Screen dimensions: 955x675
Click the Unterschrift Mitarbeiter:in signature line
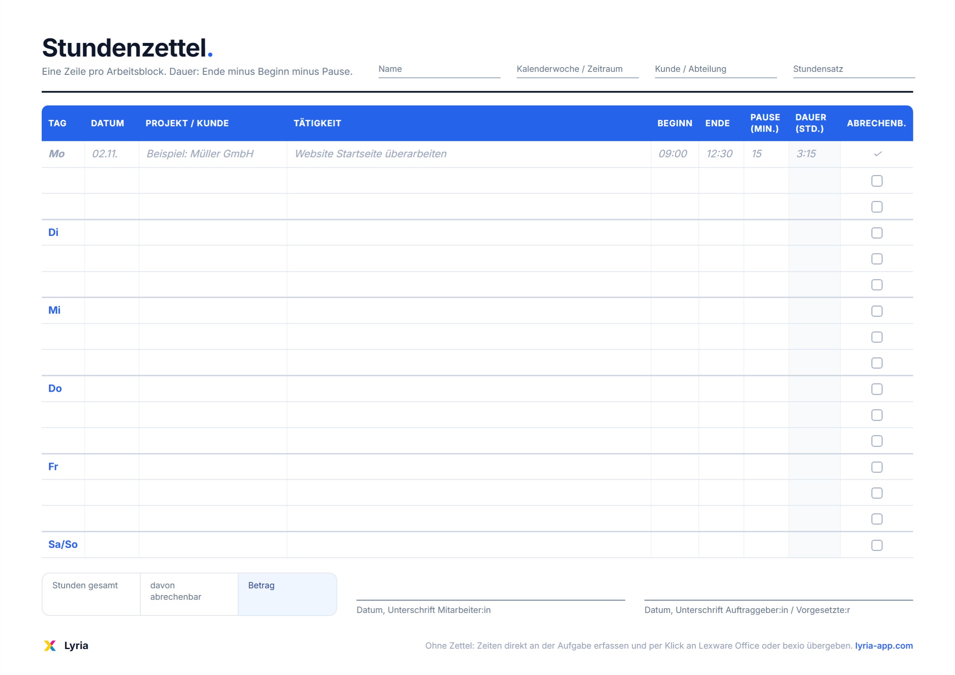pos(491,600)
